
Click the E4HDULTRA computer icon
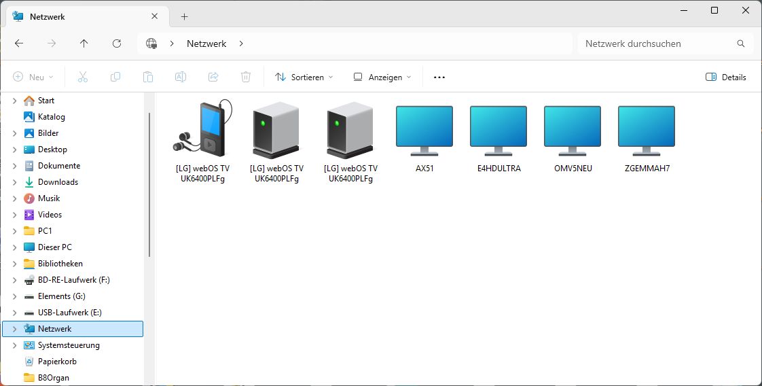point(498,128)
